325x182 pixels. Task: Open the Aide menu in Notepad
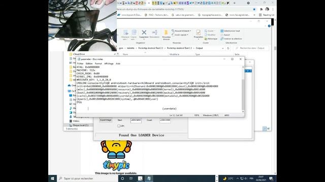(x=118, y=64)
